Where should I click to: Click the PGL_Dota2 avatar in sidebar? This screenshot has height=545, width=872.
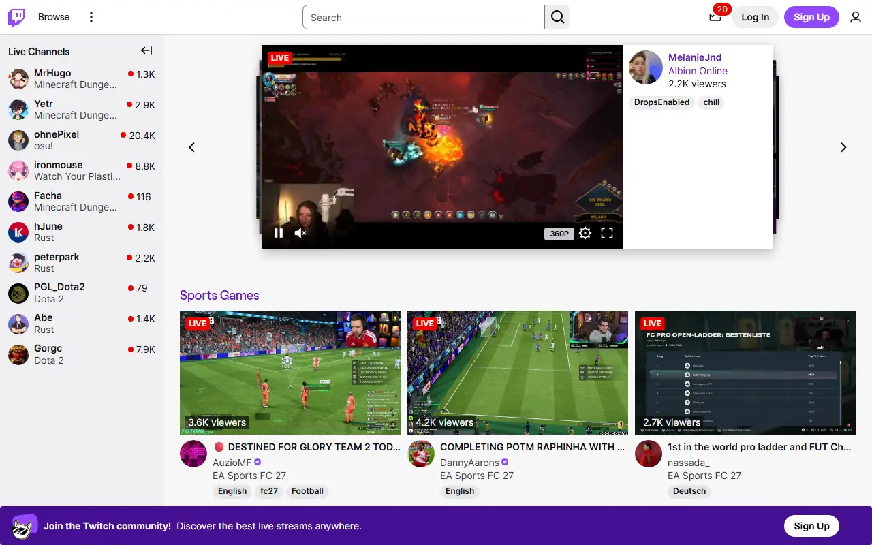[18, 294]
